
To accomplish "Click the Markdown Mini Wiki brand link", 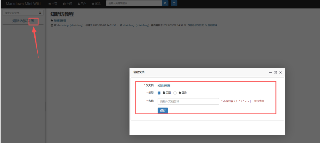I will pyautogui.click(x=23, y=4).
